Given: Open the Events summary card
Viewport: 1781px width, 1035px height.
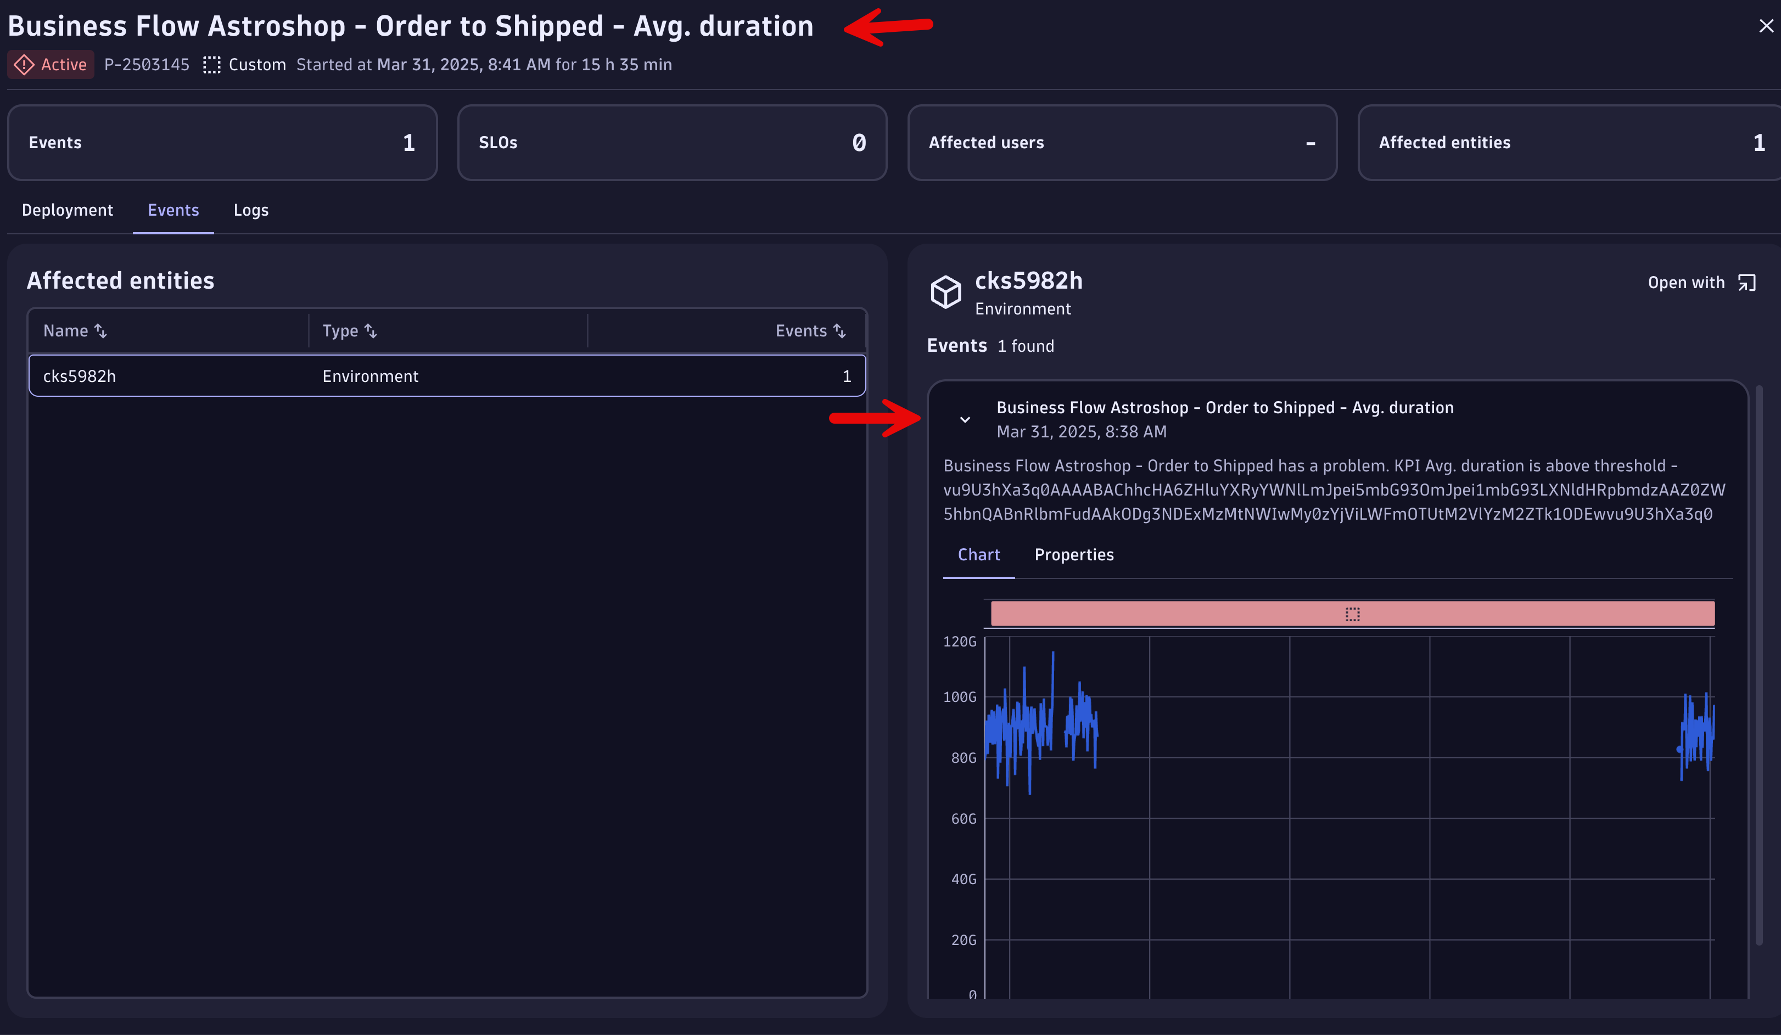Looking at the screenshot, I should (222, 143).
